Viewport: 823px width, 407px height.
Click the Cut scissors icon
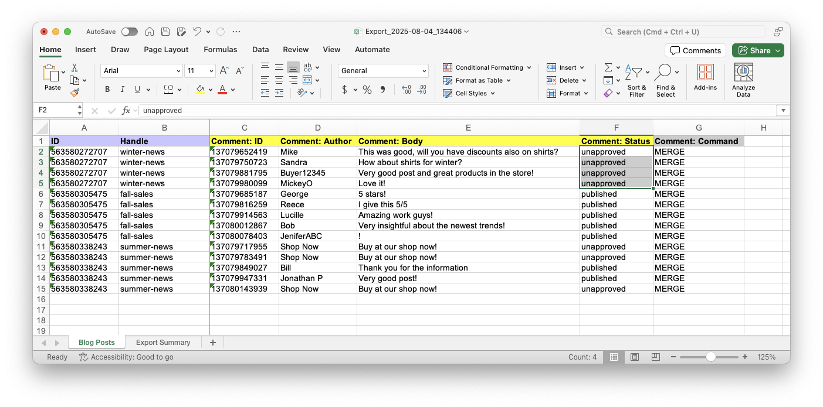click(x=74, y=68)
